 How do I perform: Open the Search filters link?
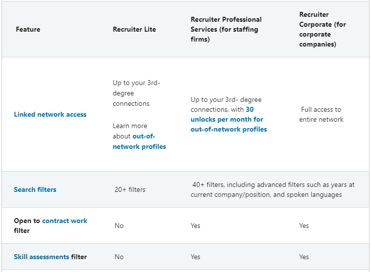35,189
